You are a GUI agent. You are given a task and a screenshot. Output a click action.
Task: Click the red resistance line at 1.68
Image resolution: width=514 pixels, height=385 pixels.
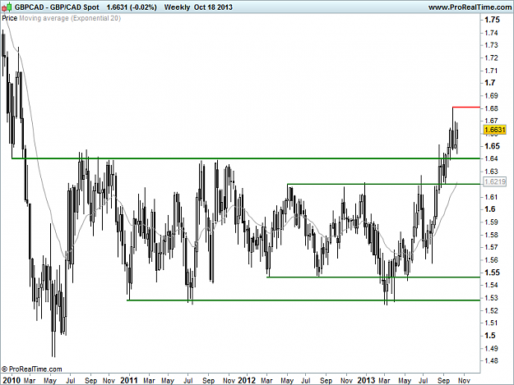[466, 107]
